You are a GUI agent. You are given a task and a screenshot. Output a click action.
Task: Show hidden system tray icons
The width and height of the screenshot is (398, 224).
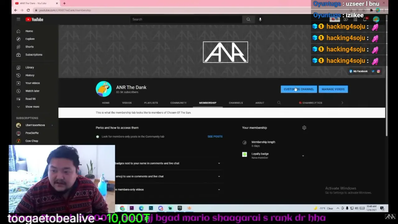pos(338,208)
